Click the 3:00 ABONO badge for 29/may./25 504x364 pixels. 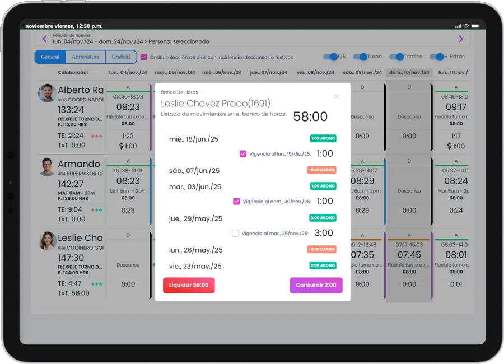[323, 218]
